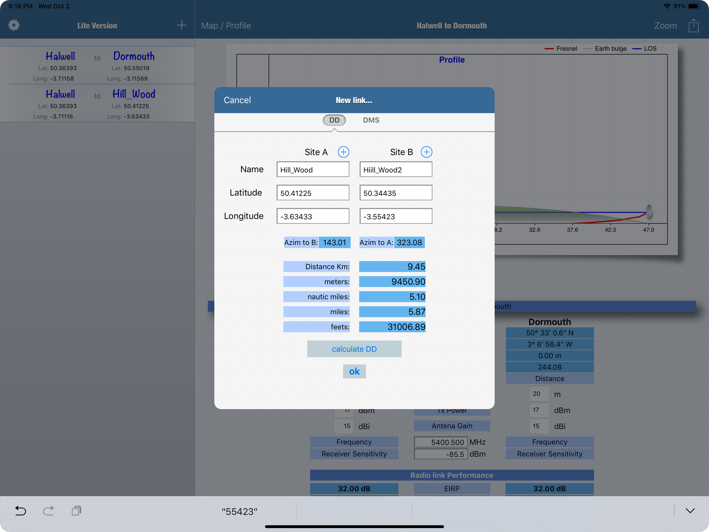
Task: Edit Site B longitude -3.55423
Action: click(x=396, y=216)
